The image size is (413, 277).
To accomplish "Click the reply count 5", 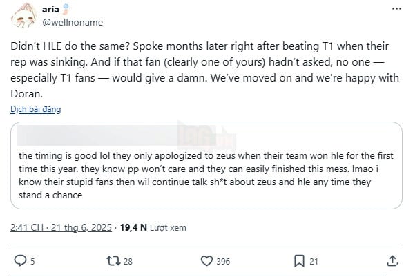I will 32,261.
